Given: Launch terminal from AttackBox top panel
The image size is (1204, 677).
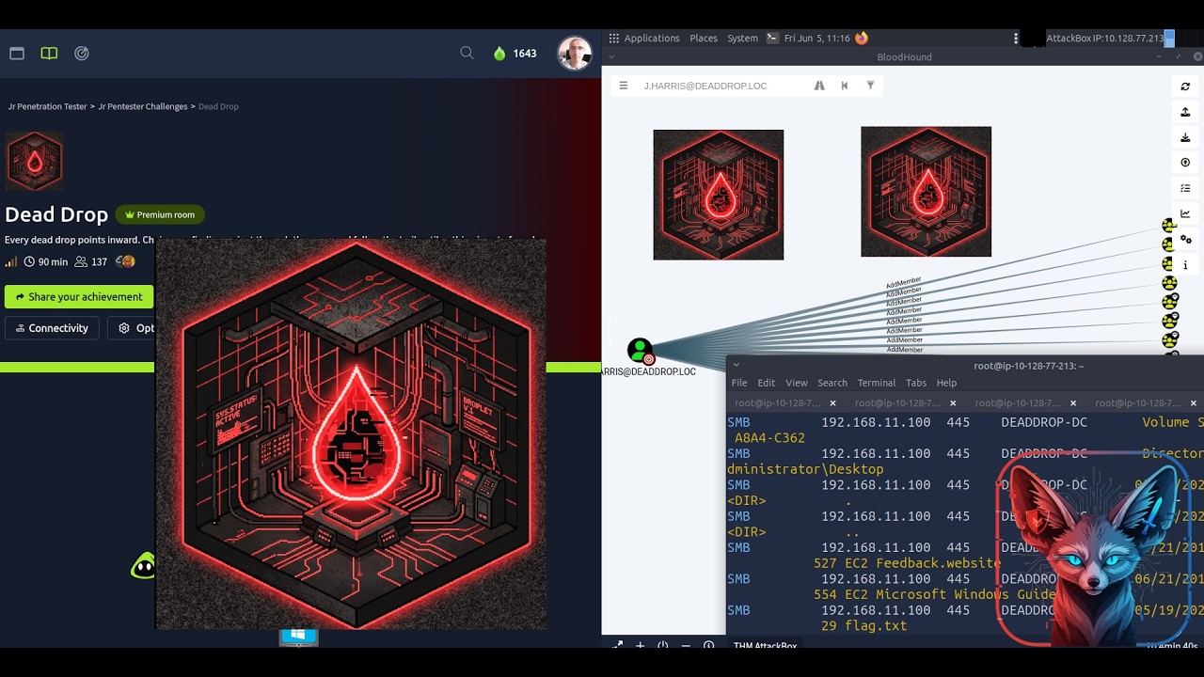Looking at the screenshot, I should (x=772, y=39).
